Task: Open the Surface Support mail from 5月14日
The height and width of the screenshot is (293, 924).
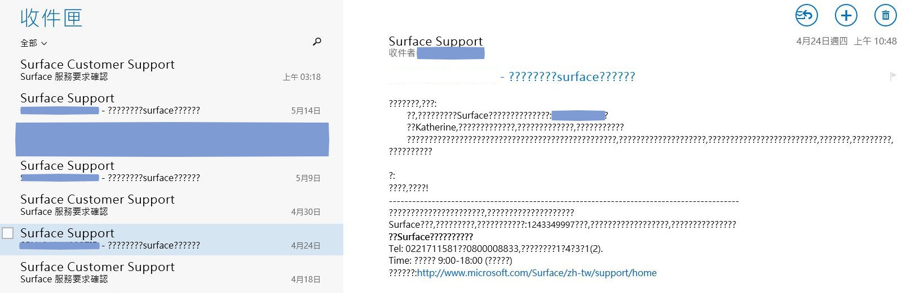Action: click(x=169, y=104)
